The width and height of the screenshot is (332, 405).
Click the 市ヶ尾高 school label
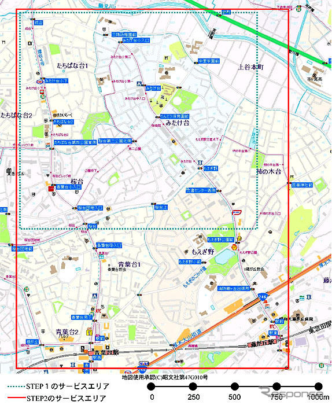click(x=315, y=79)
